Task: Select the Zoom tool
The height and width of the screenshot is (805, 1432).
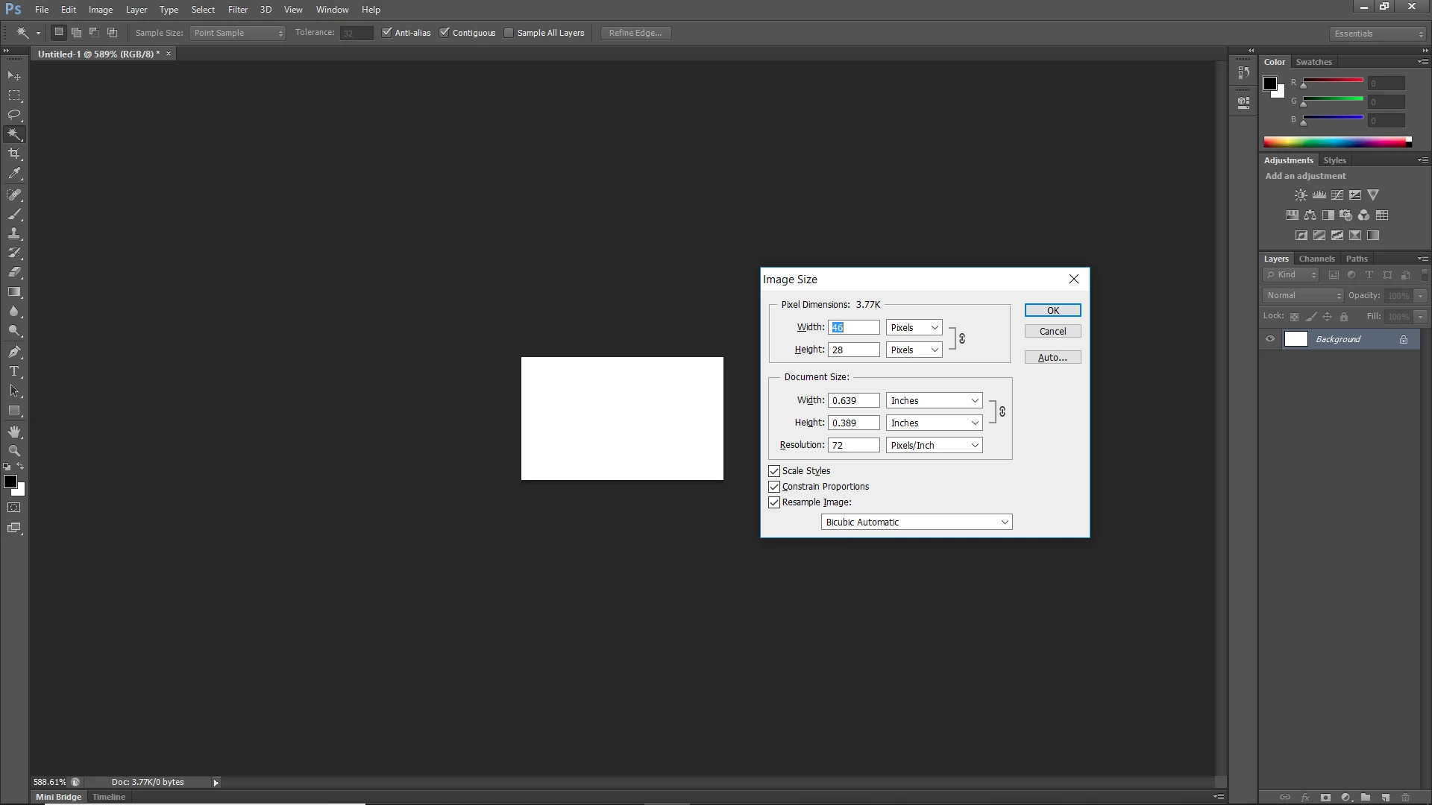Action: click(14, 451)
